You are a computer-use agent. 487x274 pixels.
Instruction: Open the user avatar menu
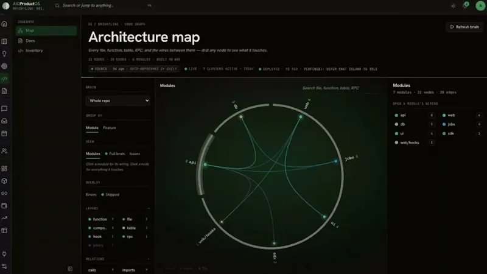click(x=480, y=5)
